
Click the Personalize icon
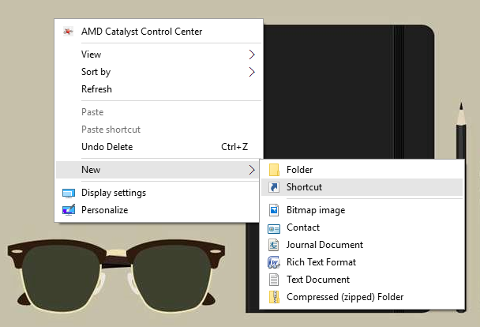point(69,210)
